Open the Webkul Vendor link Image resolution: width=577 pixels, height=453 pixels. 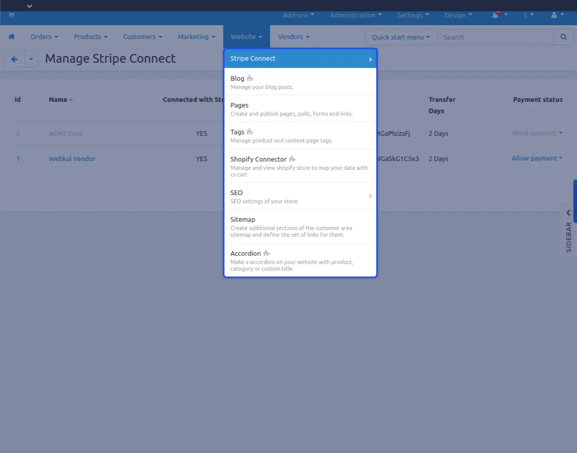click(x=72, y=159)
